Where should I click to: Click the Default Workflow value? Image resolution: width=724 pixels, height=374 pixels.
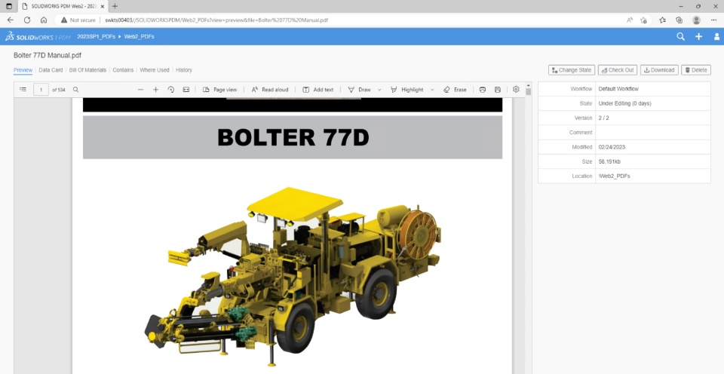tap(618, 89)
